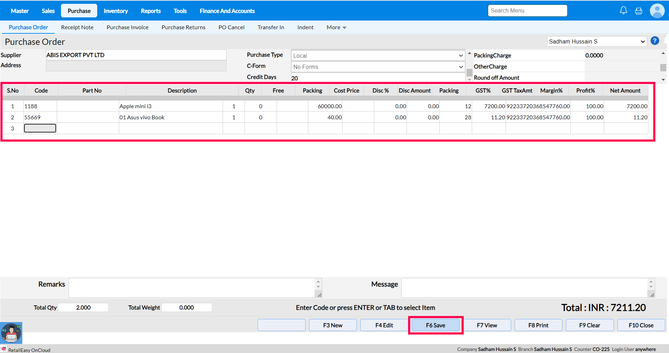Open the notifications bell icon
The image size is (669, 353).
pyautogui.click(x=623, y=10)
